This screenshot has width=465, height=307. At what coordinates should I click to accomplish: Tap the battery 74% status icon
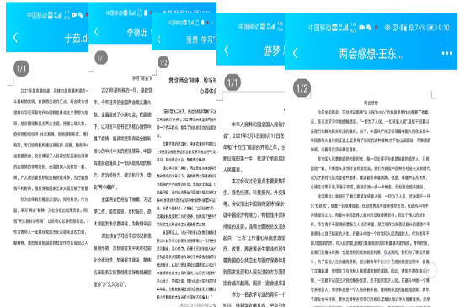(425, 28)
